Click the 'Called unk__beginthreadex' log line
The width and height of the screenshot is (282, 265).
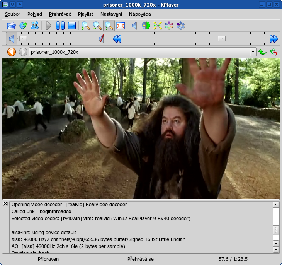[41, 212]
